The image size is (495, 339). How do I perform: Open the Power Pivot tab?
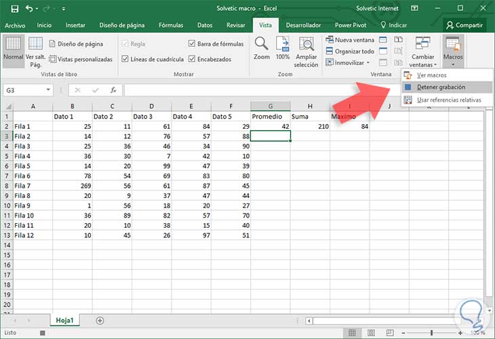351,25
